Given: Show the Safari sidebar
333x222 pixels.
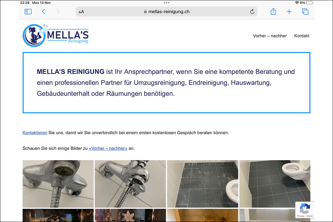Looking at the screenshot, I should point(28,12).
